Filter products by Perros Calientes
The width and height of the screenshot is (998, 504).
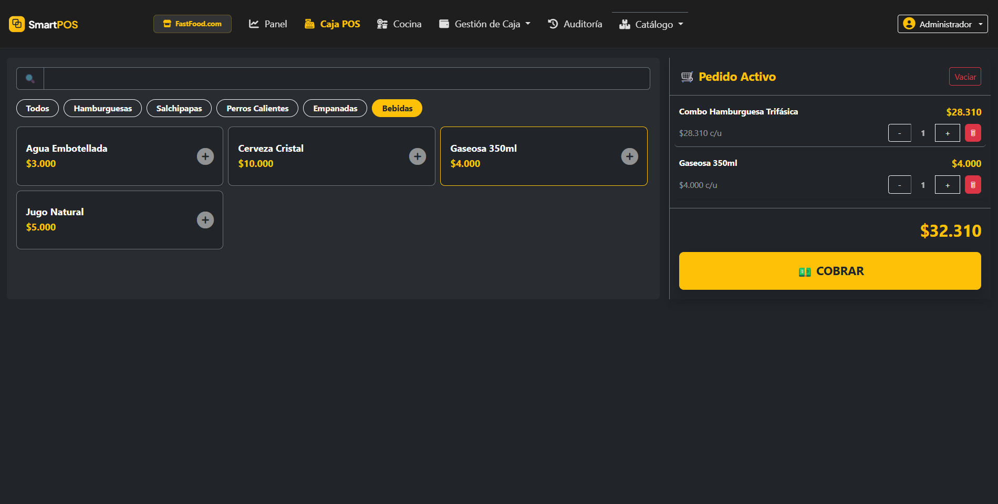point(257,108)
